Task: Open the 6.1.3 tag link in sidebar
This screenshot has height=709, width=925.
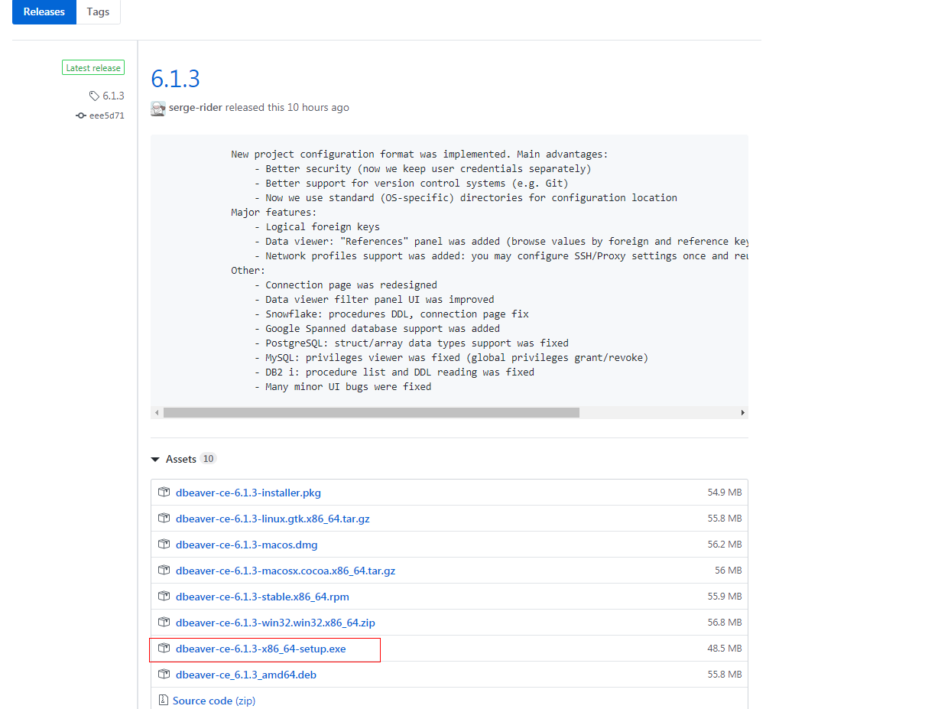Action: tap(113, 96)
